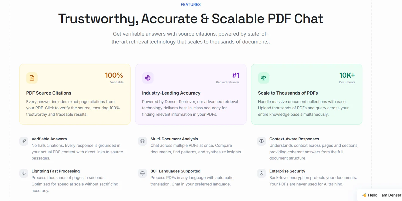Click the Context-Aware Responses heading
This screenshot has width=402, height=201.
294,139
